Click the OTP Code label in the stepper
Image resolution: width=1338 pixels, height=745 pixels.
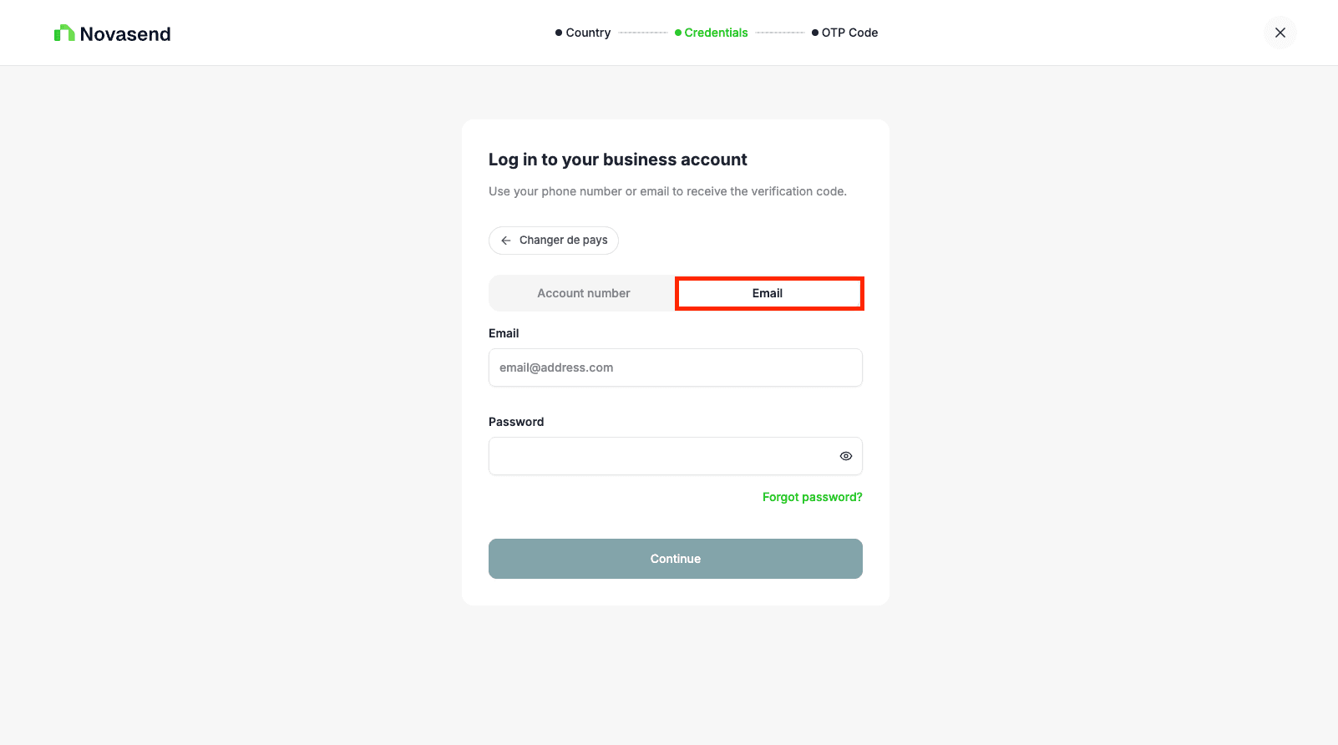[849, 33]
